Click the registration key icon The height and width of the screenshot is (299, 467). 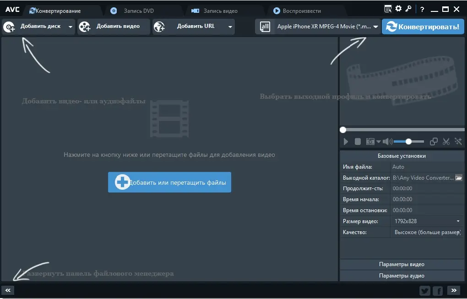point(409,8)
